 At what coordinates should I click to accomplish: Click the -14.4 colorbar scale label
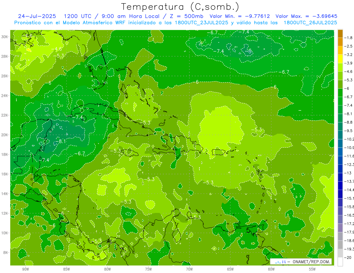point(349,190)
